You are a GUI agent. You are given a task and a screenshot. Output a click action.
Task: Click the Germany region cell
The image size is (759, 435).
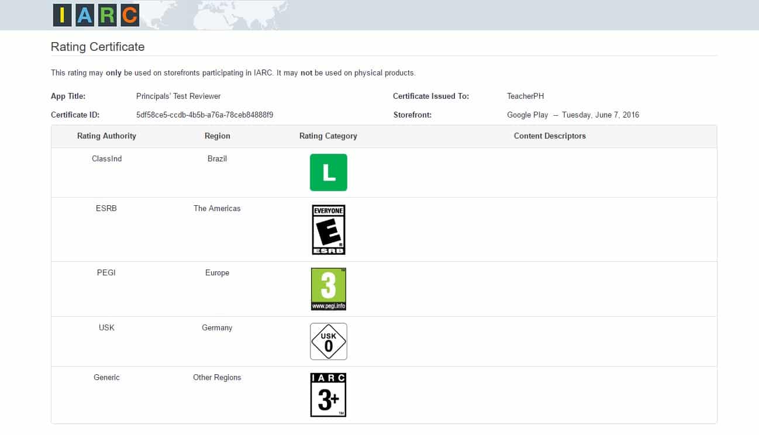tap(217, 327)
